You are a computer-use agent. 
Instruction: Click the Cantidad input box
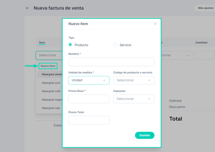coord(205,55)
